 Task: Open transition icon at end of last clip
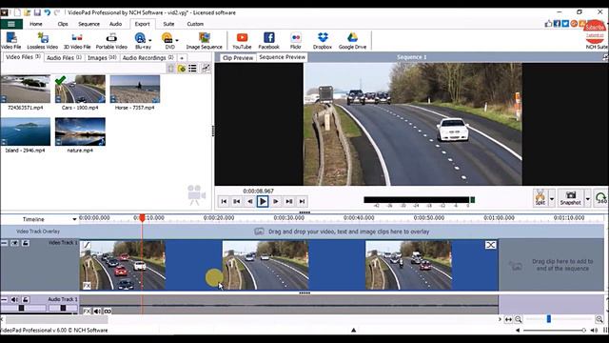point(491,245)
